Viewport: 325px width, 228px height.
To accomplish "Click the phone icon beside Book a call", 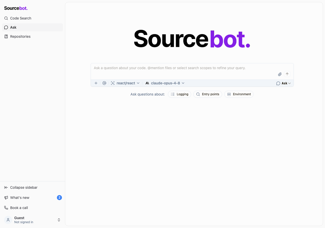I will [6, 208].
